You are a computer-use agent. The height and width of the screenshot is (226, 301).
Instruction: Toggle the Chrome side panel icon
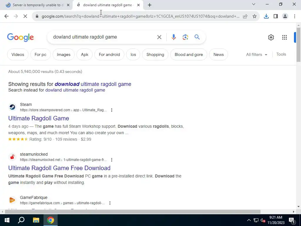(x=276, y=16)
